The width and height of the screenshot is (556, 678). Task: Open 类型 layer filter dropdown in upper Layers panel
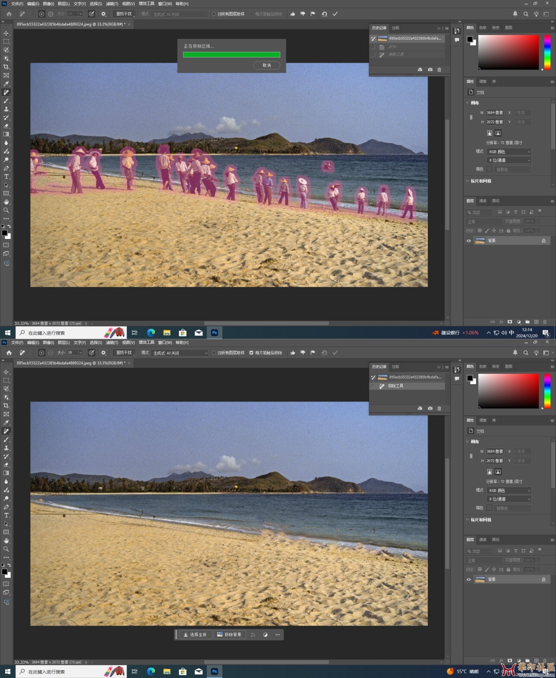pyautogui.click(x=479, y=212)
